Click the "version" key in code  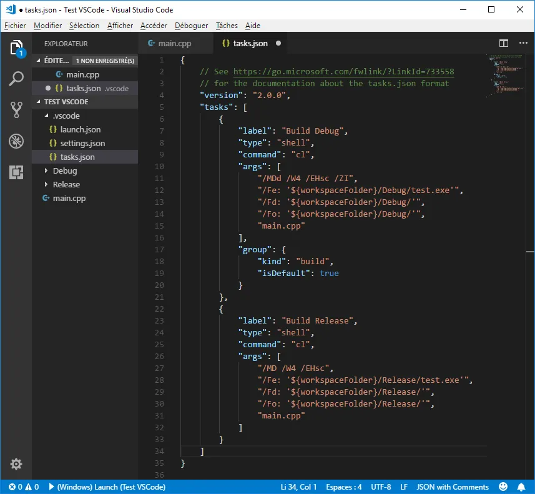pos(221,96)
